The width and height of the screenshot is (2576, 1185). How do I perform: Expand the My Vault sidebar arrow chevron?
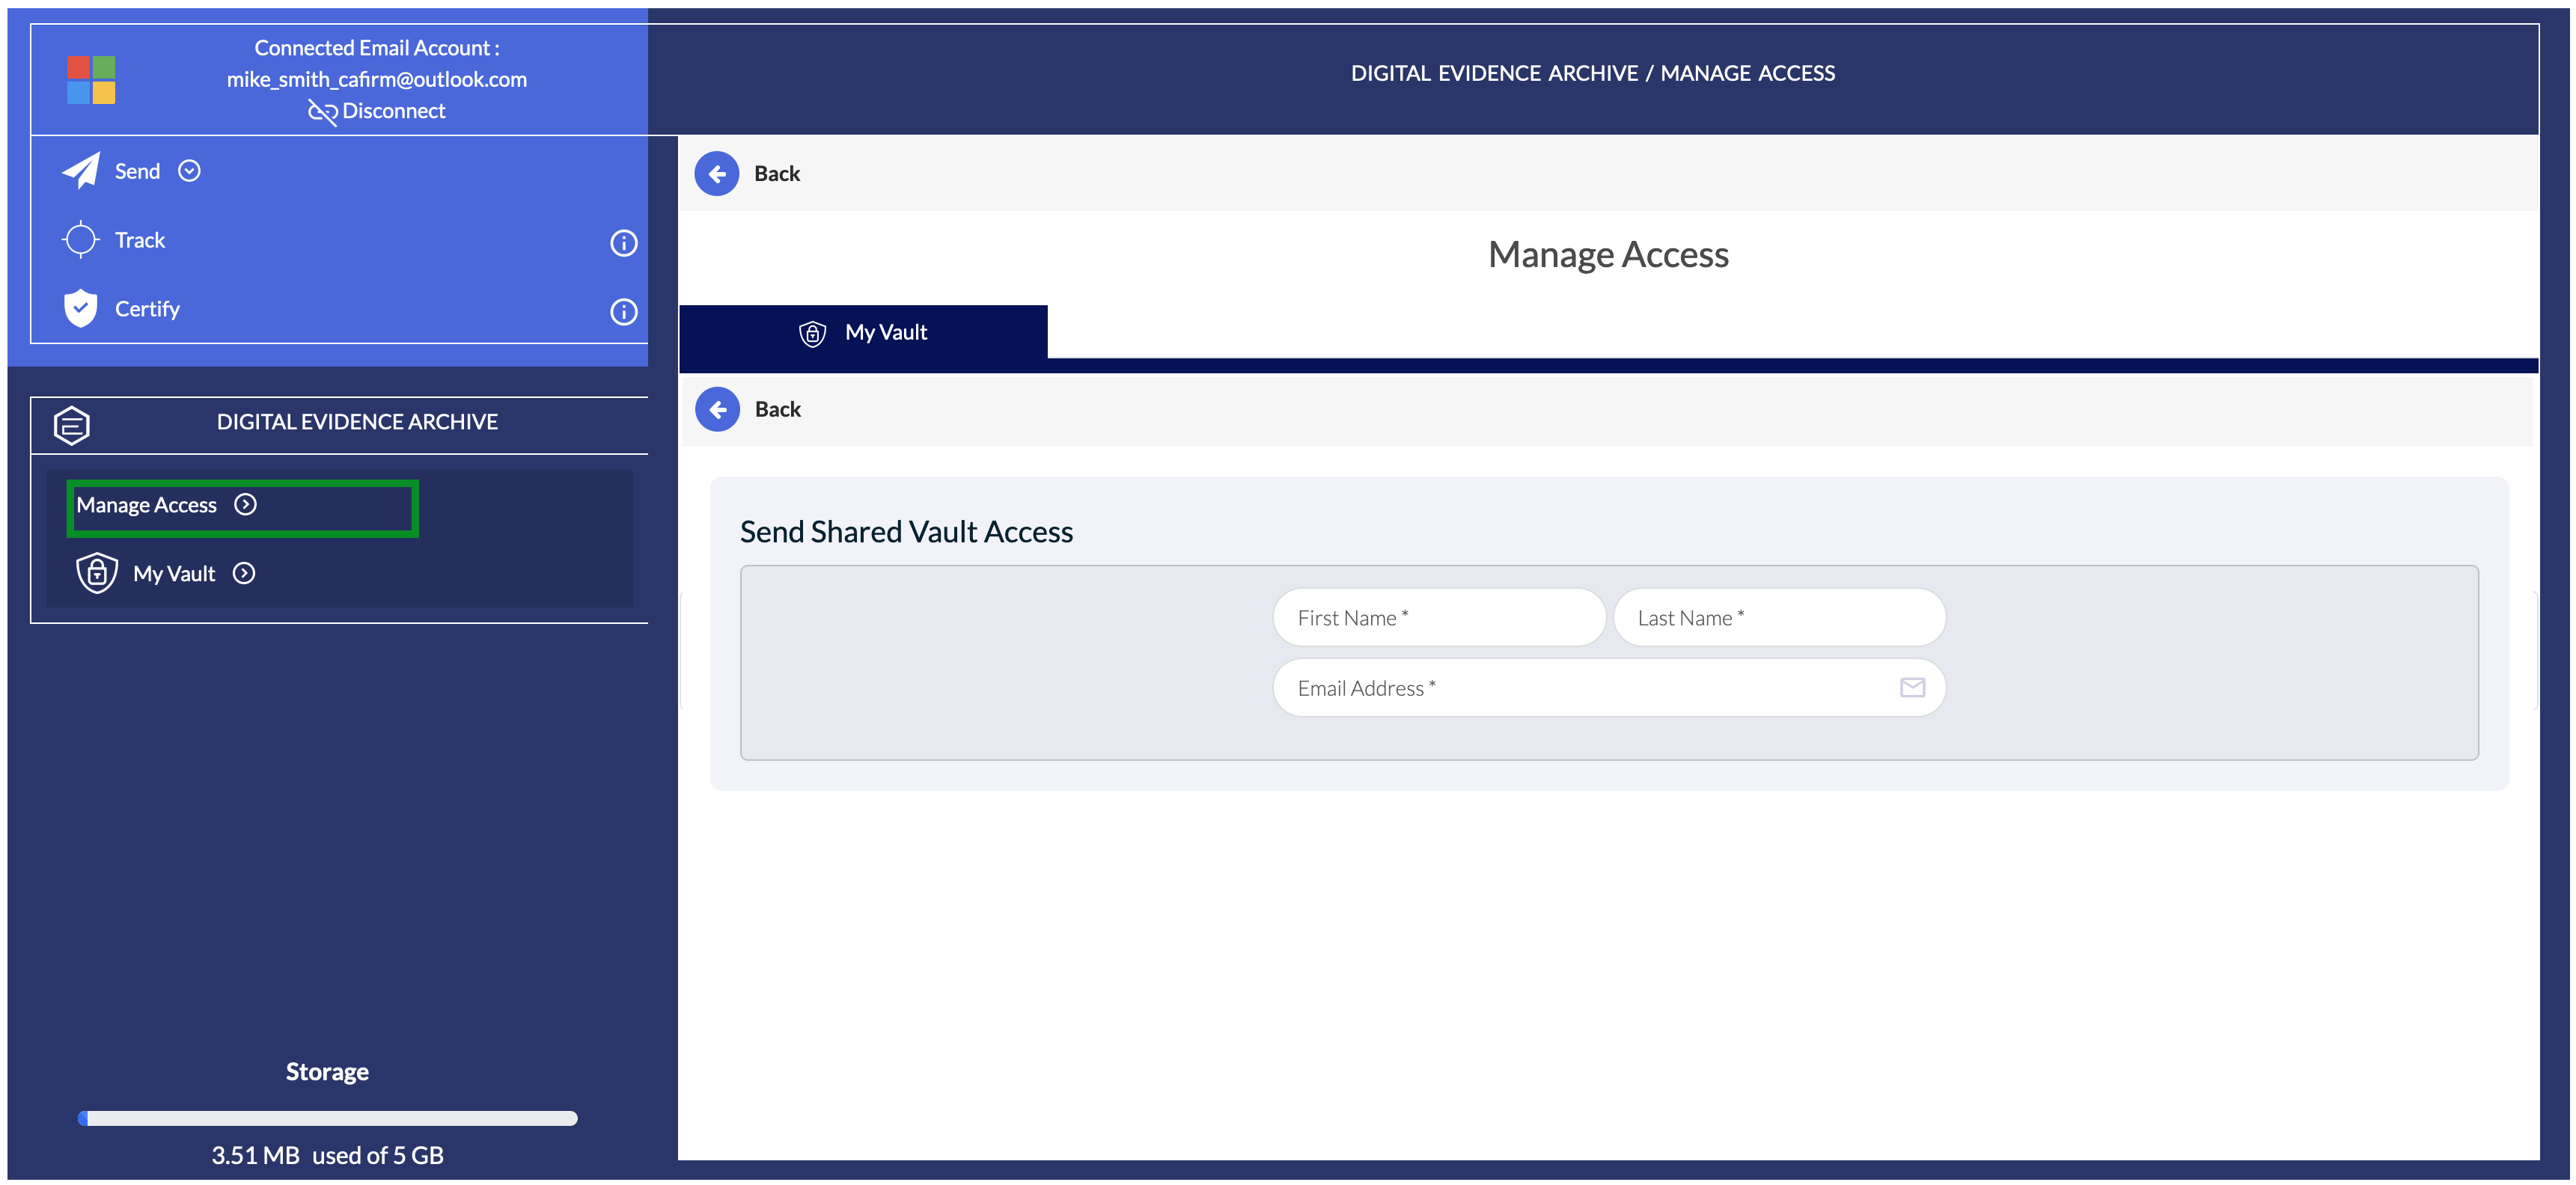pyautogui.click(x=244, y=574)
